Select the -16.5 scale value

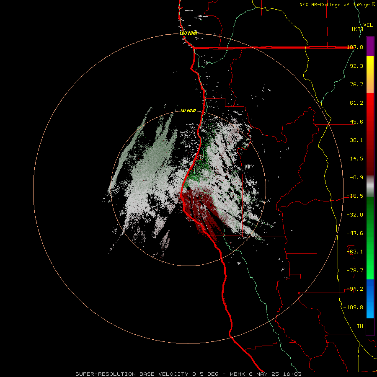click(355, 196)
